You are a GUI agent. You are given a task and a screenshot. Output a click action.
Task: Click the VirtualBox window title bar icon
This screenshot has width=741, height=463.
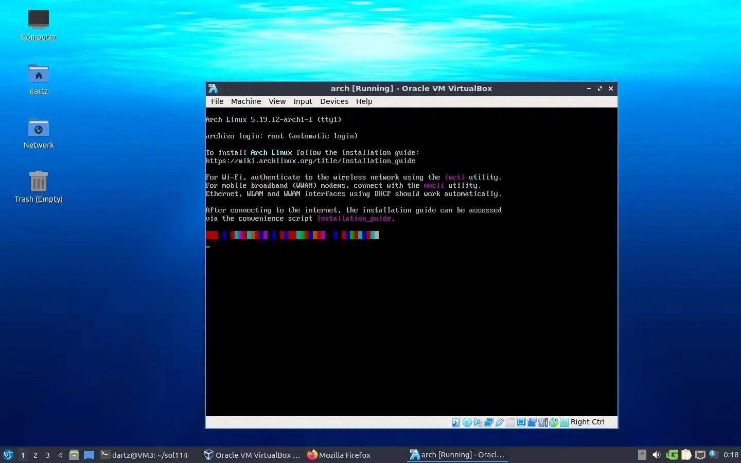pos(213,88)
